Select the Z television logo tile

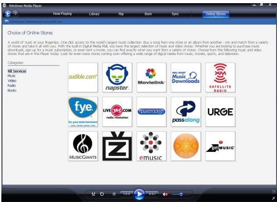[x=117, y=146]
